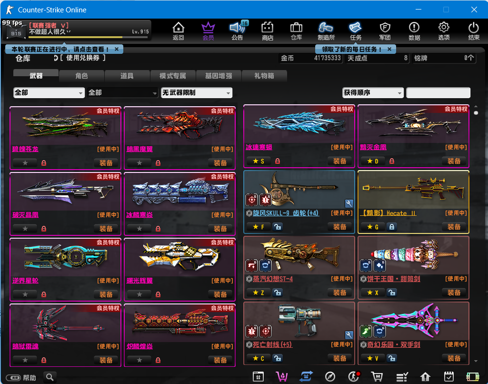Click the player level 915 badge
Screen dimensions: 488x384
click(x=16, y=33)
